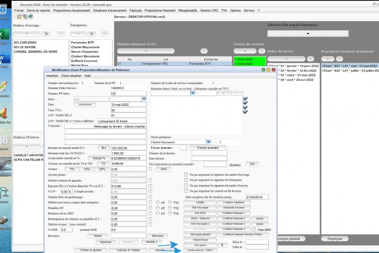Click the copy documents toolbar icon
Screen dimensions: 379x253
[x=25, y=17]
